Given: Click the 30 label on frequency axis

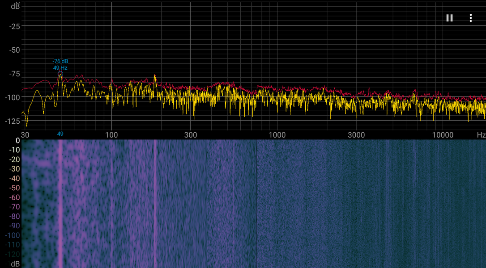Looking at the screenshot, I should (25, 135).
